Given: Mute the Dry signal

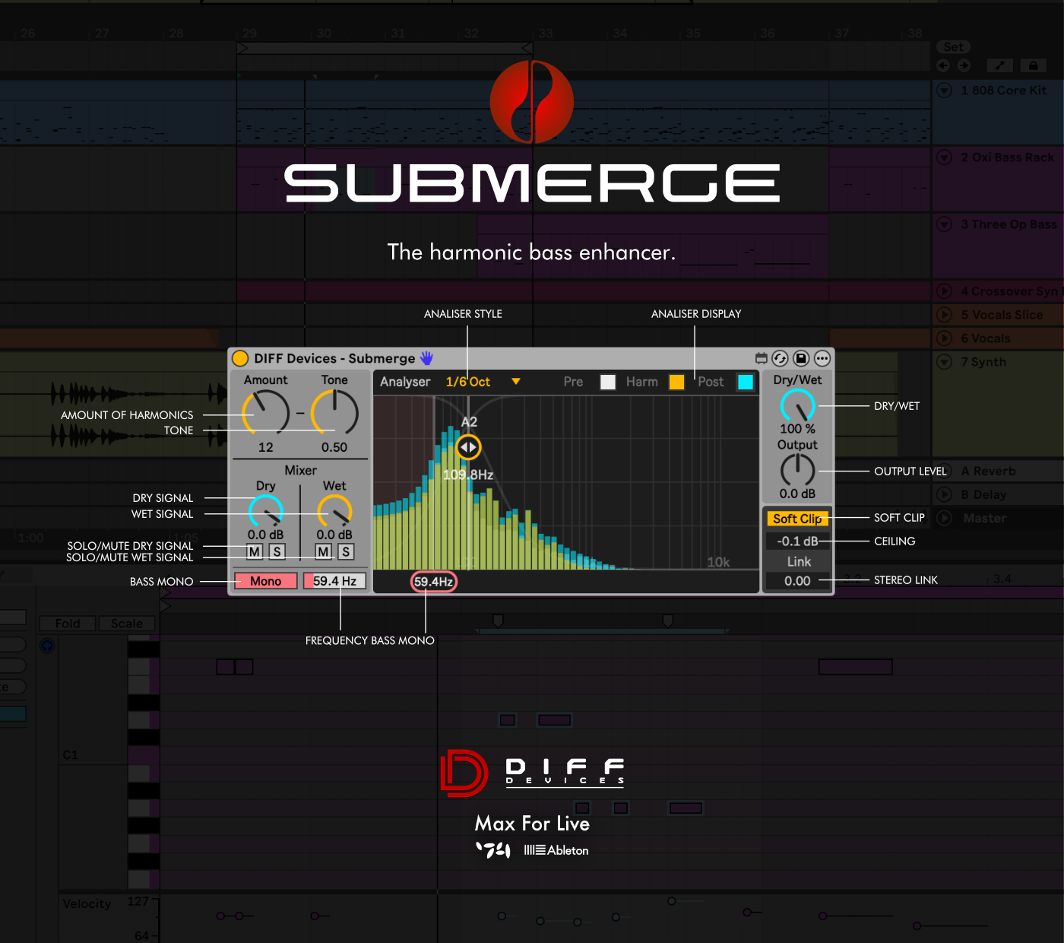Looking at the screenshot, I should [x=255, y=552].
